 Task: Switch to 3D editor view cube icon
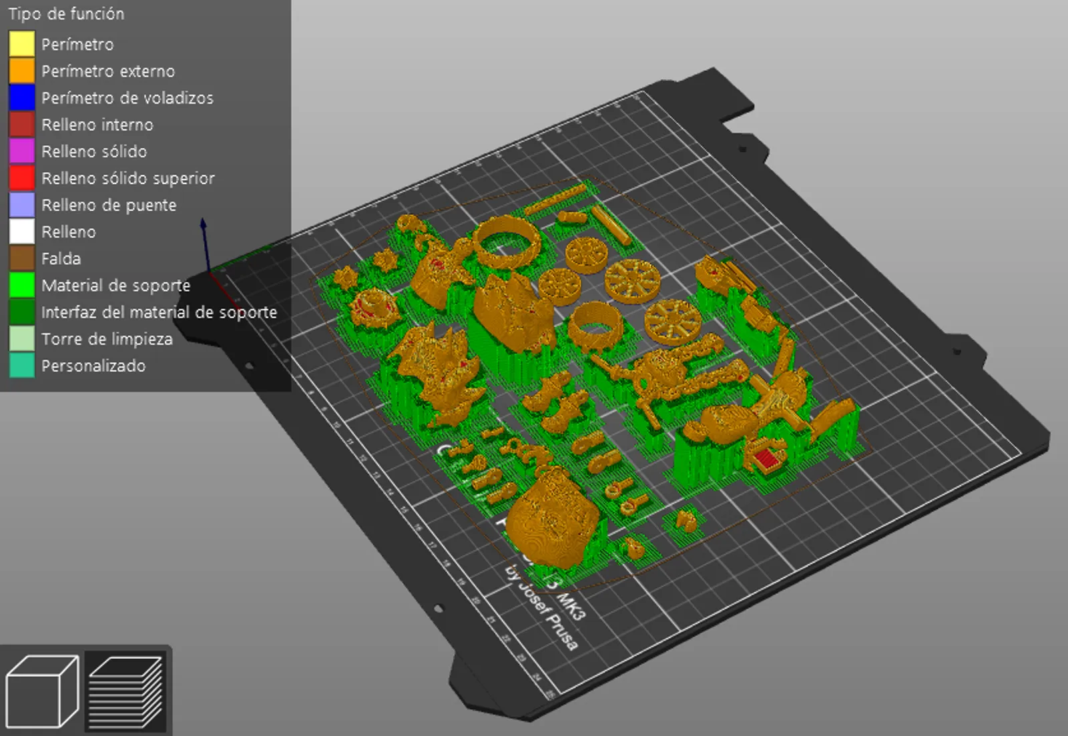pyautogui.click(x=42, y=691)
